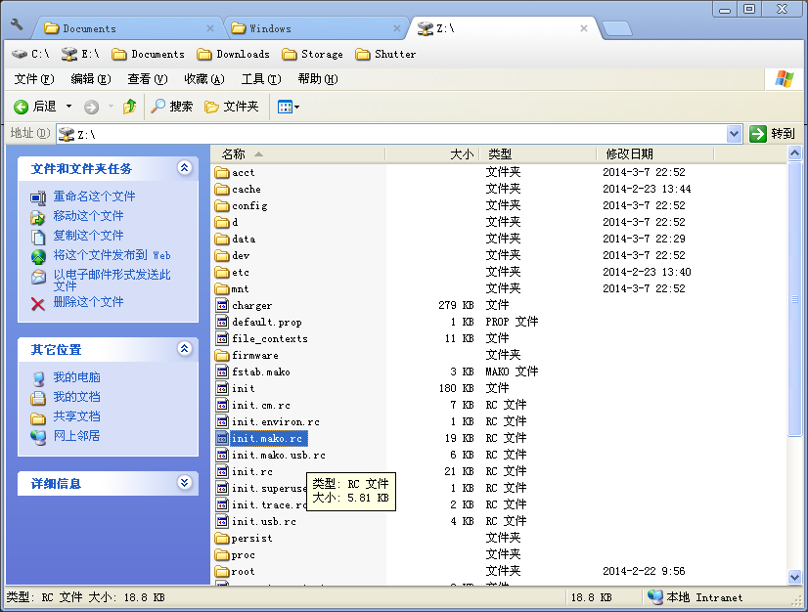Click the scrollbar down arrow
Screen dimensions: 808x612
tap(794, 577)
